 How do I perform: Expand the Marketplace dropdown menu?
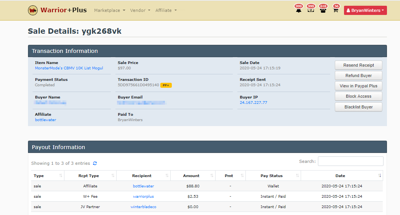click(109, 10)
